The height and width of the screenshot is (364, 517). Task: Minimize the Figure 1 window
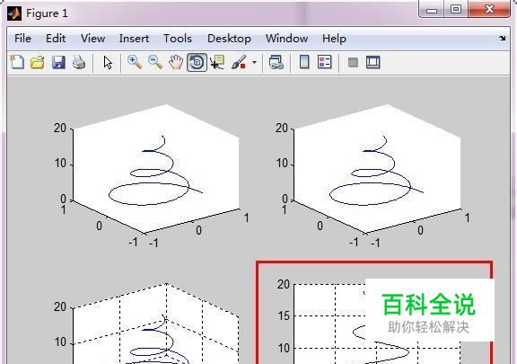pyautogui.click(x=431, y=9)
